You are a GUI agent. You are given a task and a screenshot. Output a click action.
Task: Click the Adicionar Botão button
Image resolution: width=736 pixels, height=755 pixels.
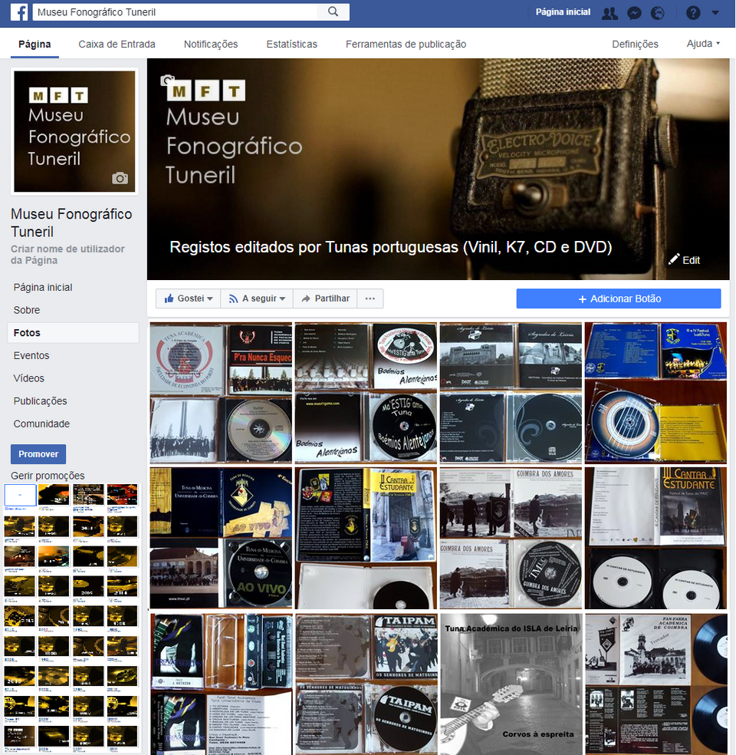click(618, 298)
